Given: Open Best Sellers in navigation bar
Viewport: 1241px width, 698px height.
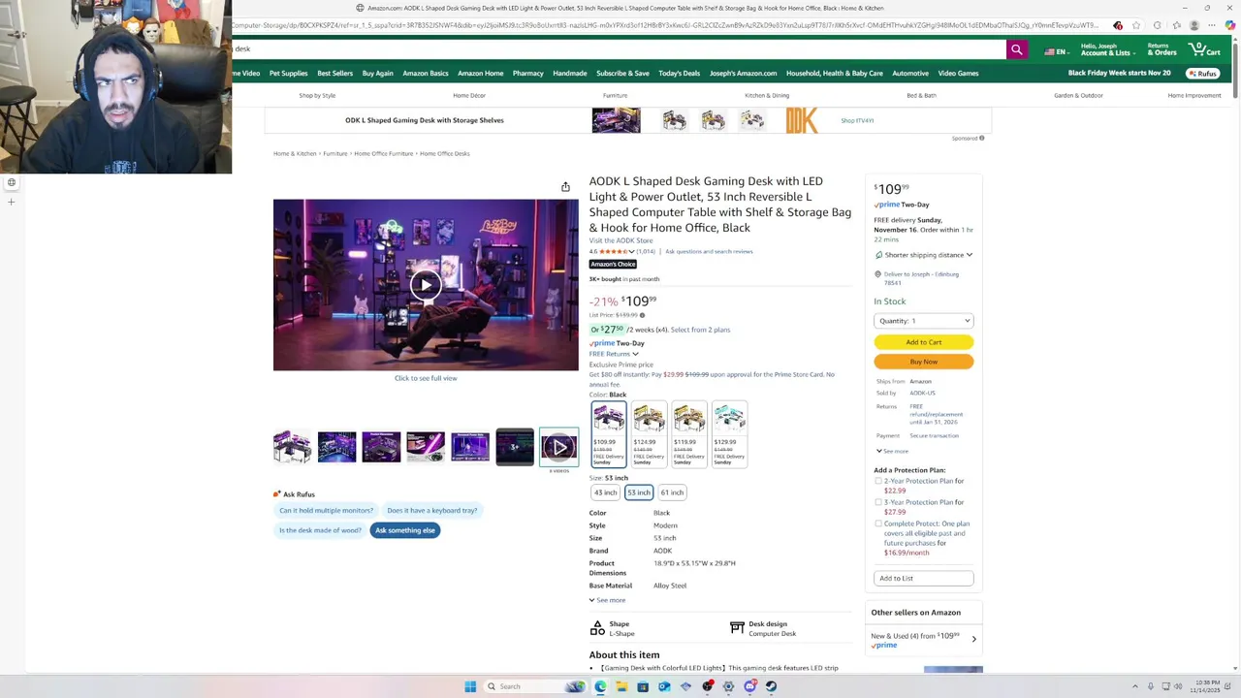Looking at the screenshot, I should click(334, 74).
